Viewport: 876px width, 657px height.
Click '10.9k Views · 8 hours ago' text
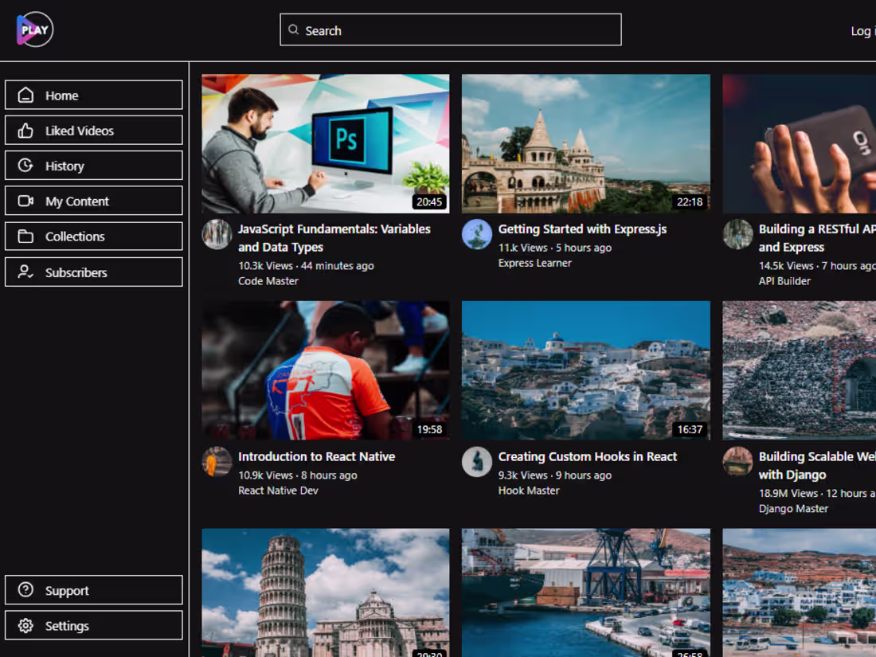coord(298,475)
